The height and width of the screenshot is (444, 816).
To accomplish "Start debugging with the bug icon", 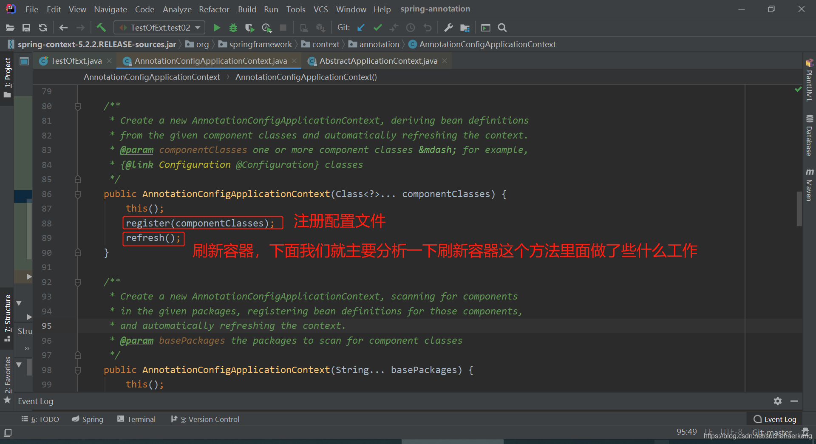I will click(x=233, y=28).
